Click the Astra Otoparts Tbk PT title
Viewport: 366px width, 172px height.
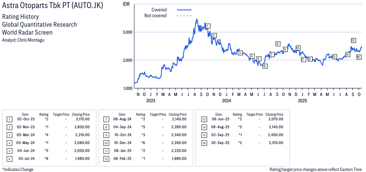[53, 7]
